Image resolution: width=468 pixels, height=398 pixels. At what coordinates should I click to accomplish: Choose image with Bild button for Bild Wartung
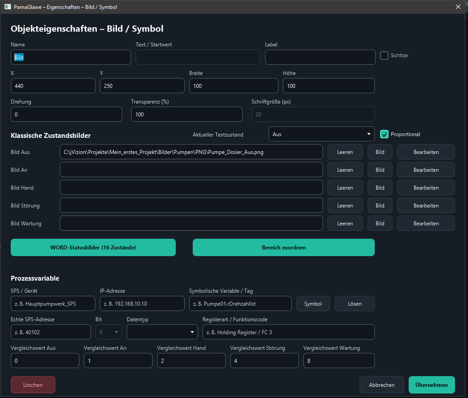click(x=380, y=224)
